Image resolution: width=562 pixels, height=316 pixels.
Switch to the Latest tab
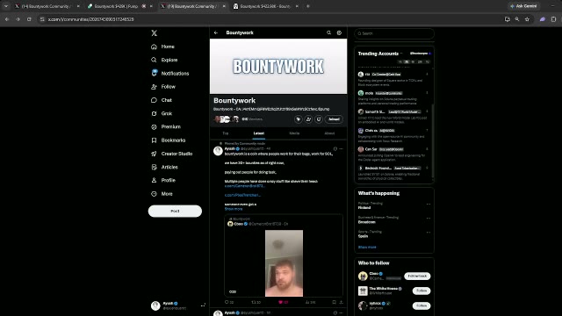click(x=259, y=133)
